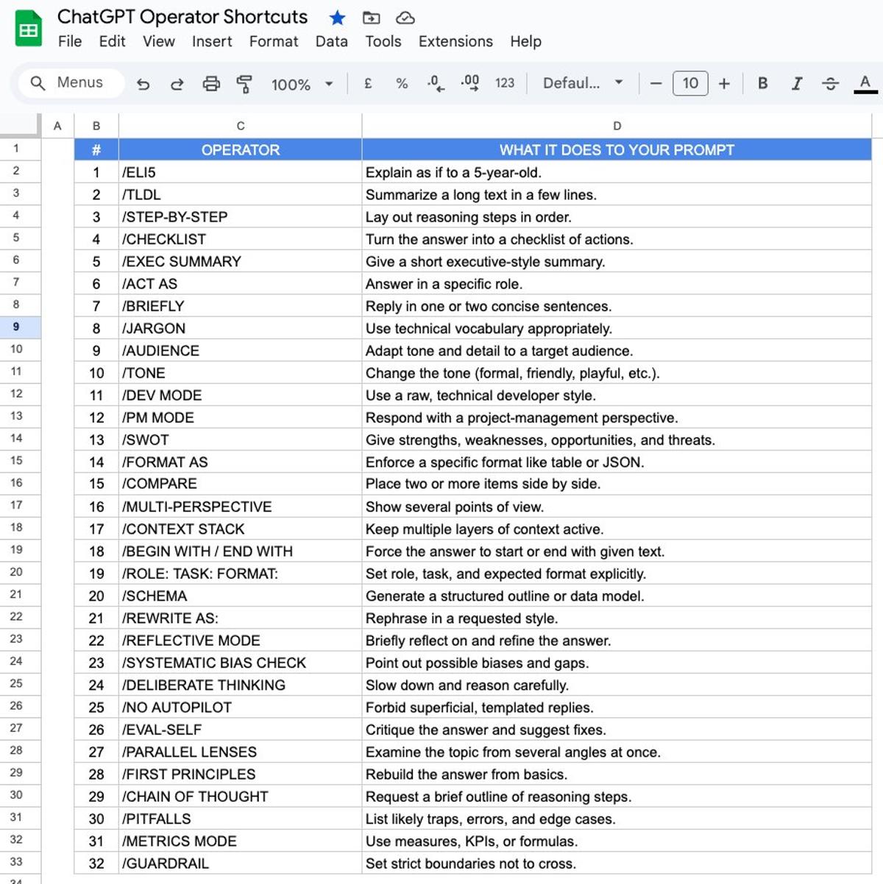This screenshot has width=883, height=884.
Task: Apply currency format with the £ icon
Action: [x=366, y=83]
